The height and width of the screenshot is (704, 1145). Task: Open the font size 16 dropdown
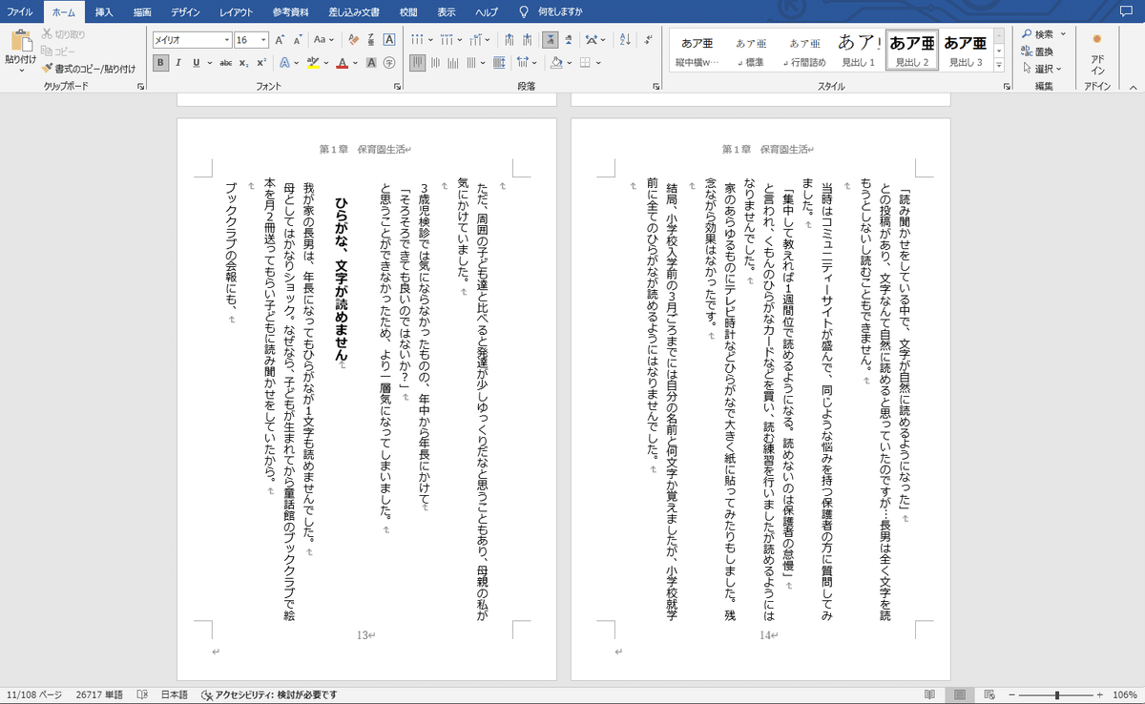(x=263, y=40)
